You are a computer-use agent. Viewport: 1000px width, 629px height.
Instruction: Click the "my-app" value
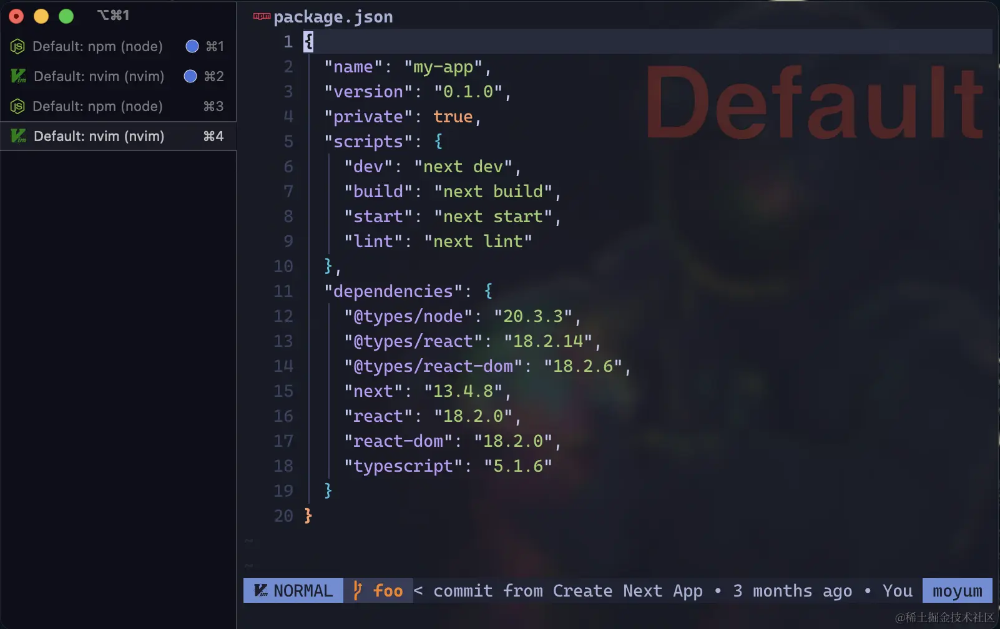coord(443,67)
